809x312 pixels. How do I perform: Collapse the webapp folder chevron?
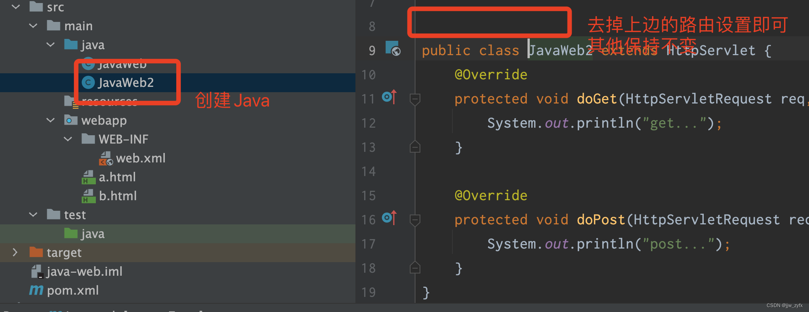(51, 120)
